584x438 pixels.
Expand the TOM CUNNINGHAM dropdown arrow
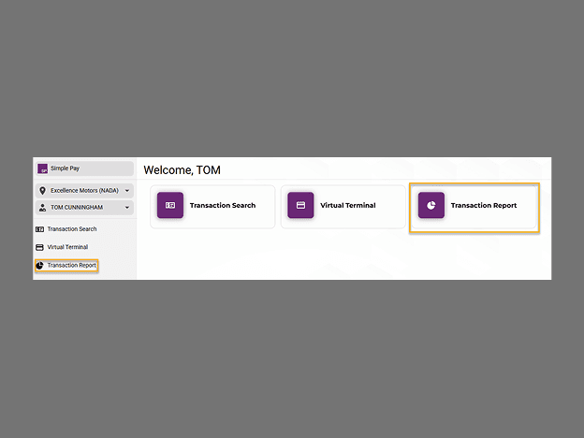[x=127, y=208]
